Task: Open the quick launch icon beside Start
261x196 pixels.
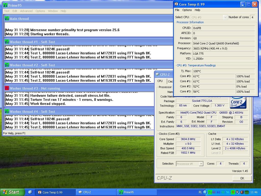Action: coord(30,192)
